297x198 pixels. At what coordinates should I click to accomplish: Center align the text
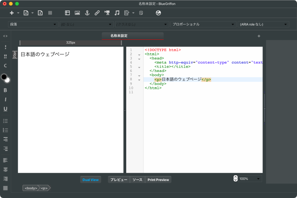5,169
